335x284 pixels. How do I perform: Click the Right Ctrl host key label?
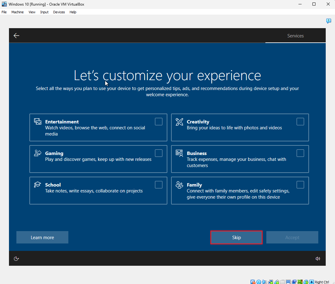point(322,282)
